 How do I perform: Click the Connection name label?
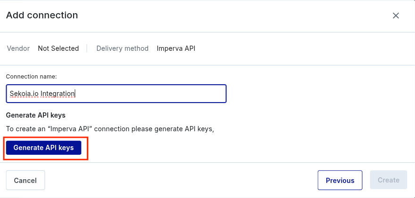click(x=31, y=76)
